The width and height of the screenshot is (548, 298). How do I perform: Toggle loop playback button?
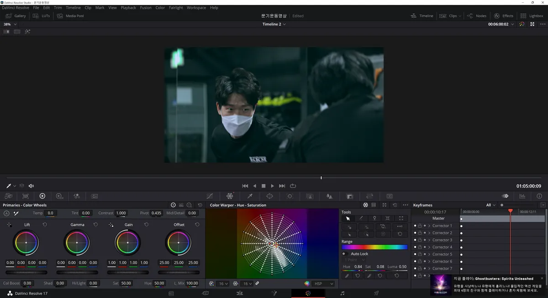tap(293, 186)
